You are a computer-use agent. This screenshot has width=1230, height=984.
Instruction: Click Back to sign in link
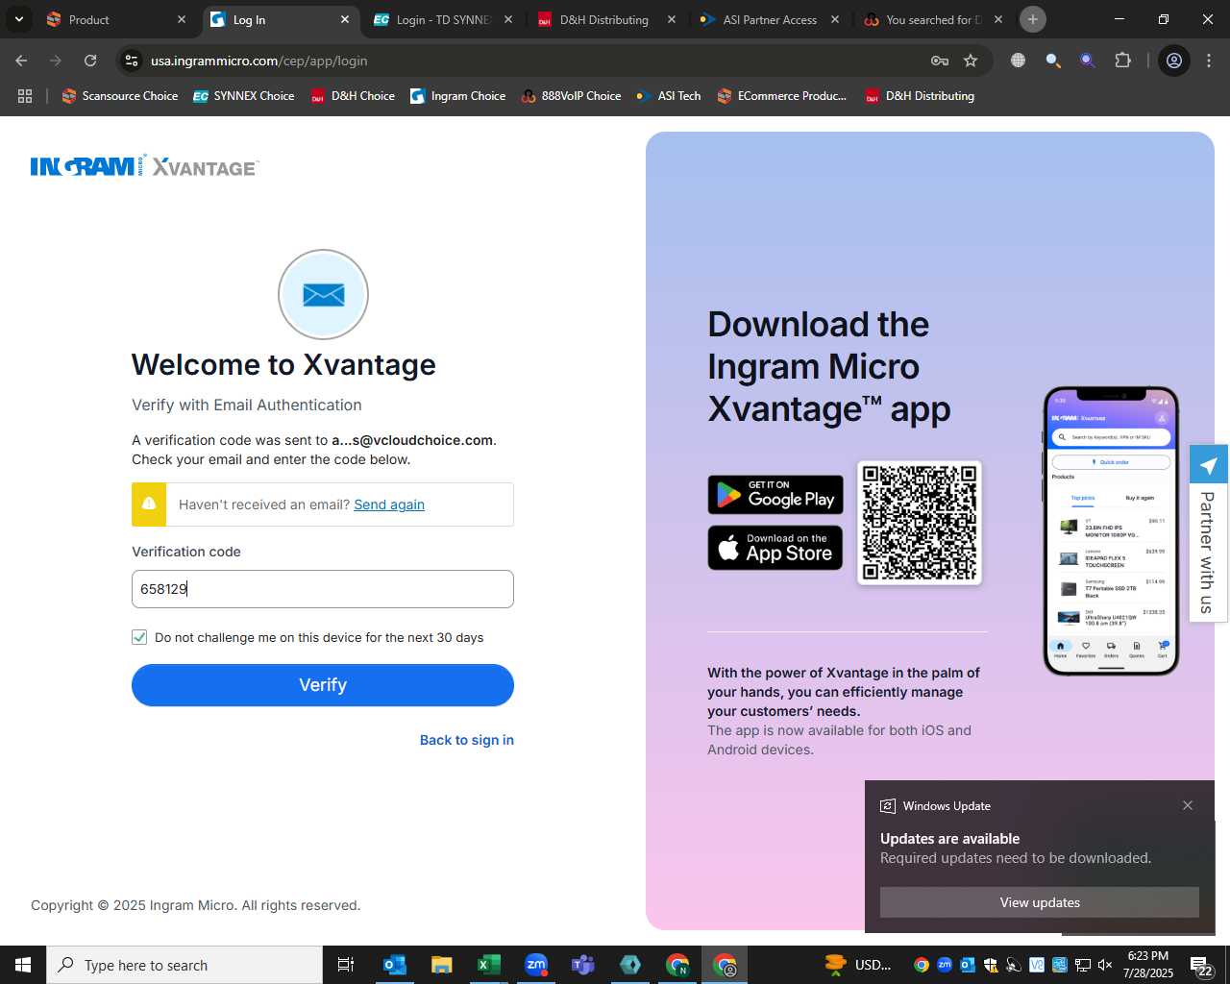pos(467,740)
